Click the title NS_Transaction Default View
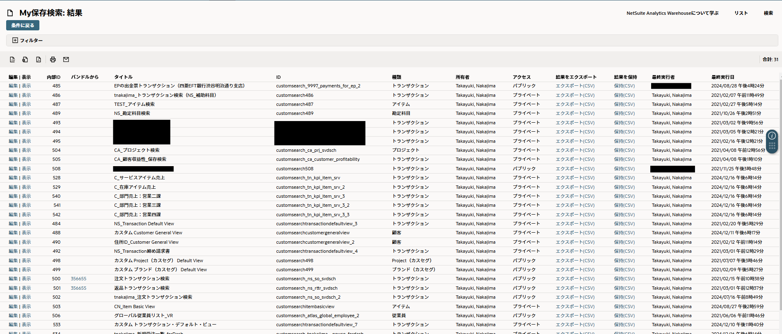The width and height of the screenshot is (782, 334). point(144,224)
